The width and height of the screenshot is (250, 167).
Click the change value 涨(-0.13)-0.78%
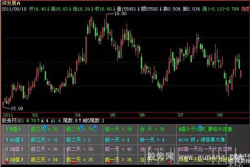[x=221, y=9]
